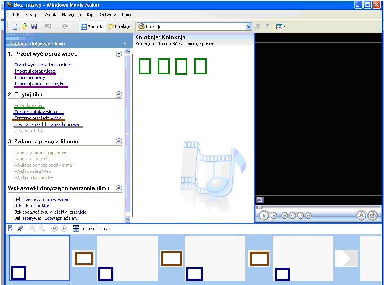
Task: Open the Kolekcje collection combo box
Action: coord(195,27)
